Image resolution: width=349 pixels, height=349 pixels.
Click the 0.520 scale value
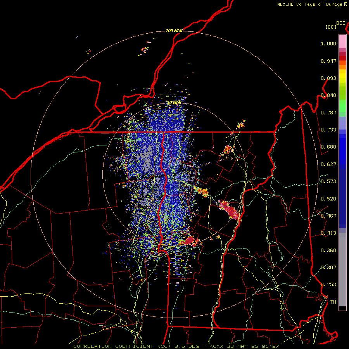(328, 199)
